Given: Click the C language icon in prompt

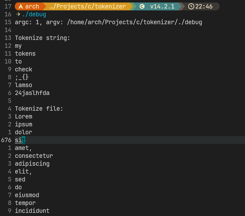Looking at the screenshot, I should pyautogui.click(x=142, y=6).
